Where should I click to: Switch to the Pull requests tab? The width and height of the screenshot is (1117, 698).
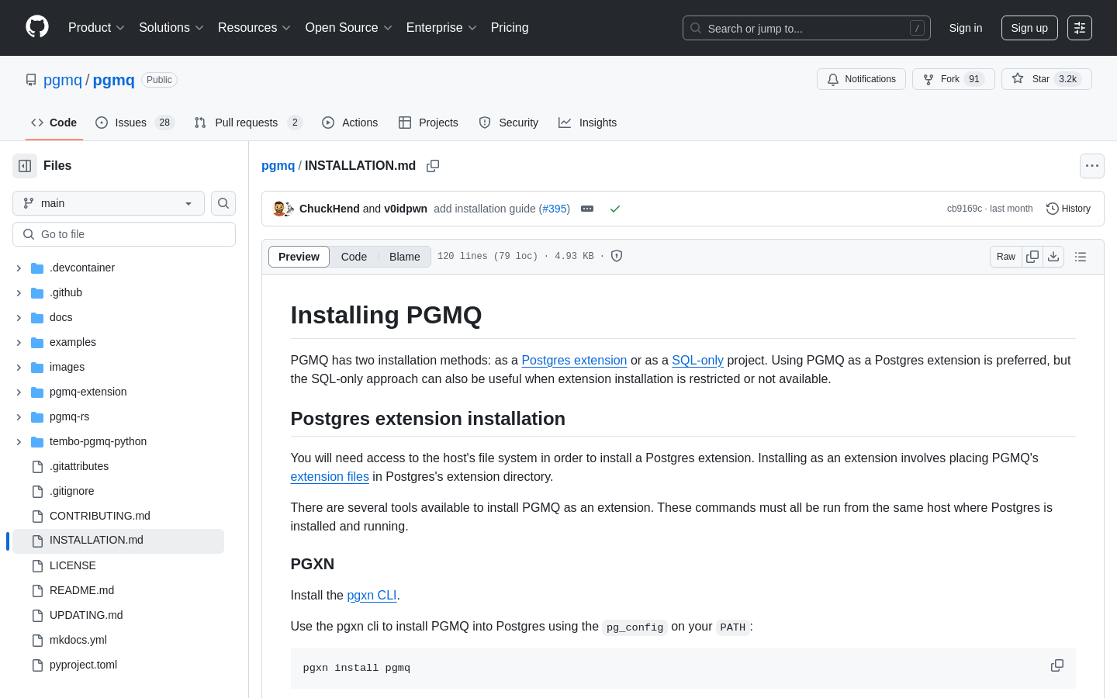[x=248, y=123]
